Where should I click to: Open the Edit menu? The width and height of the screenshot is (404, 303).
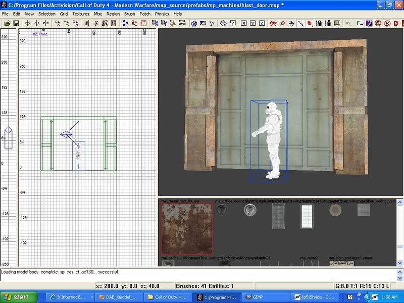[17, 14]
